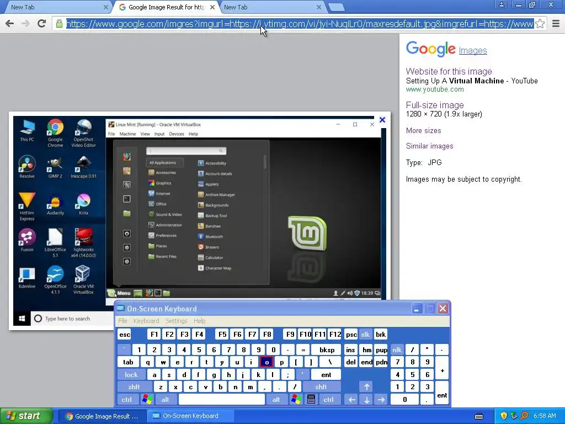Click the spacebar key
This screenshot has height=424, width=565.
click(x=222, y=400)
